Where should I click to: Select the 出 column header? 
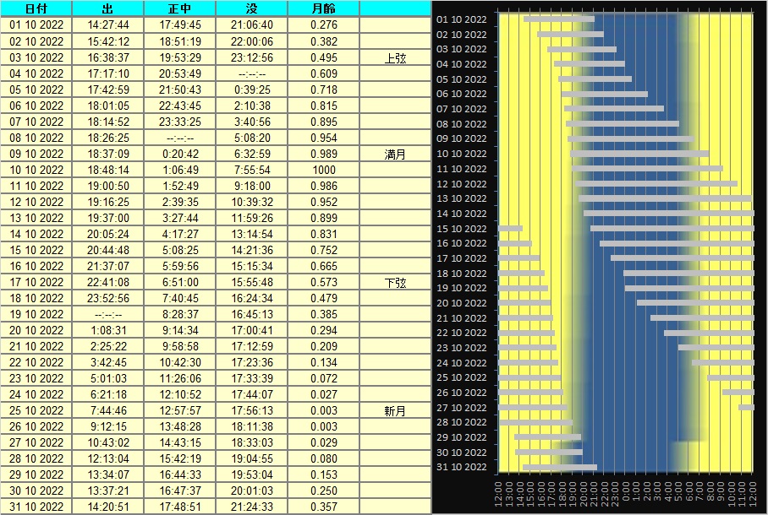click(x=108, y=8)
